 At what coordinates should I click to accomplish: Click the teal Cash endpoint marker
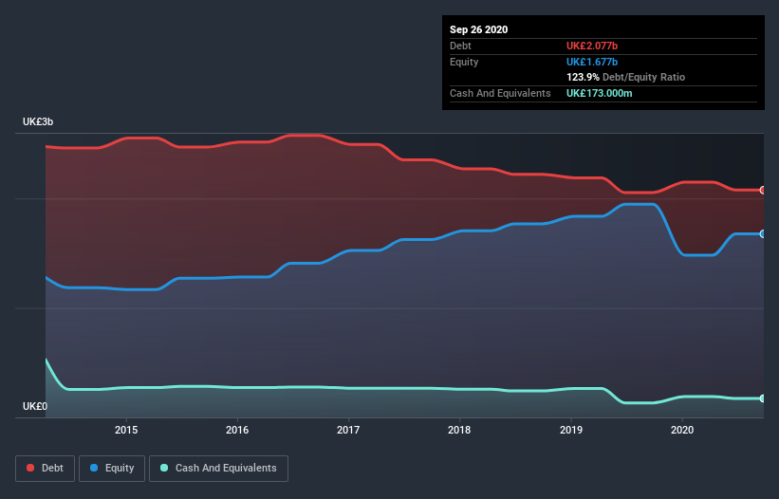(x=763, y=398)
